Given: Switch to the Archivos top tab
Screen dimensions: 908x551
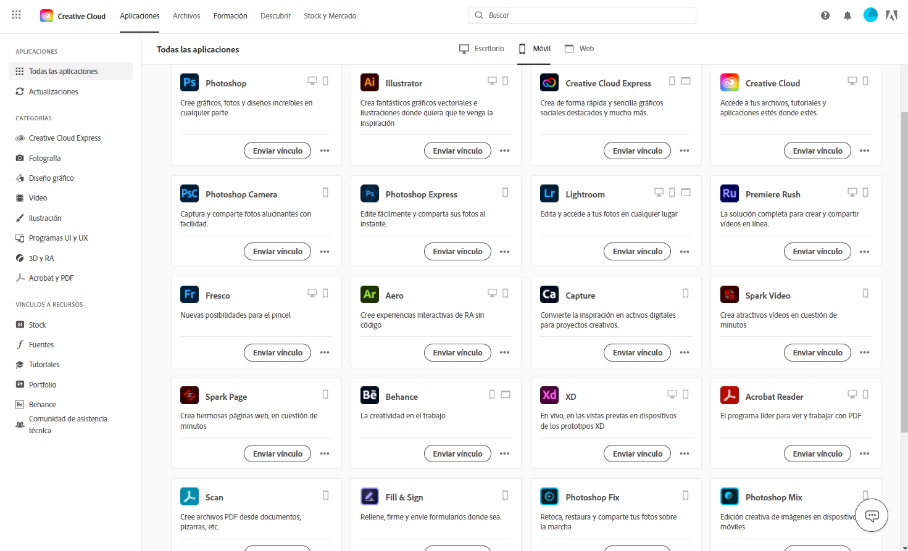Looking at the screenshot, I should click(x=186, y=16).
